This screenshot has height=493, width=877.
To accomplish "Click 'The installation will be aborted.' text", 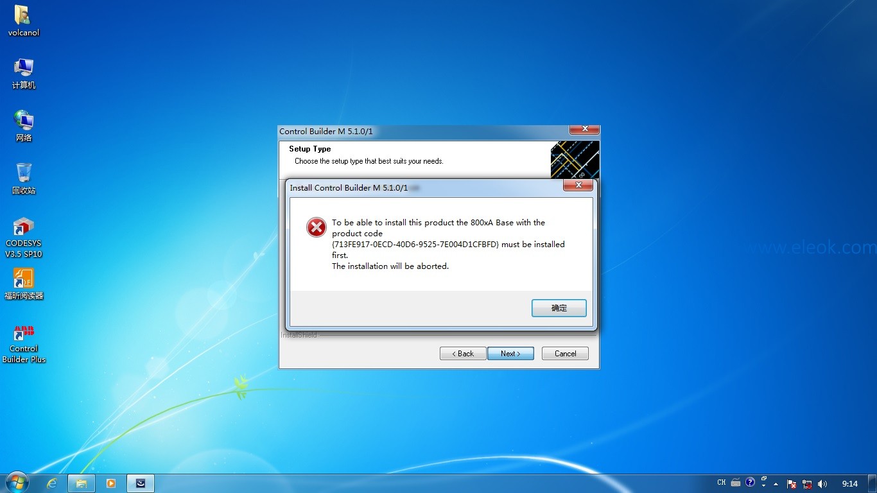I will click(x=390, y=266).
